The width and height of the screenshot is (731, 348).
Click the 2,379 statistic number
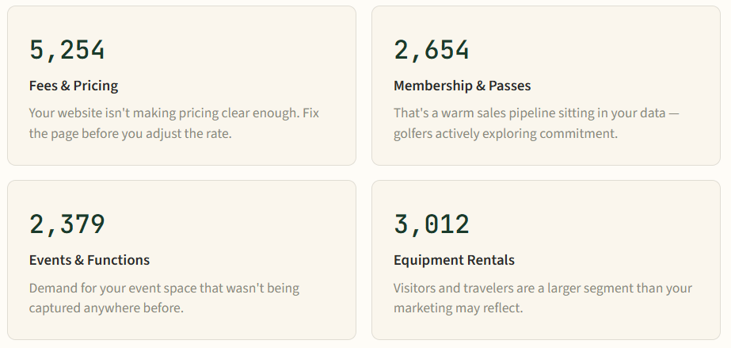(67, 224)
